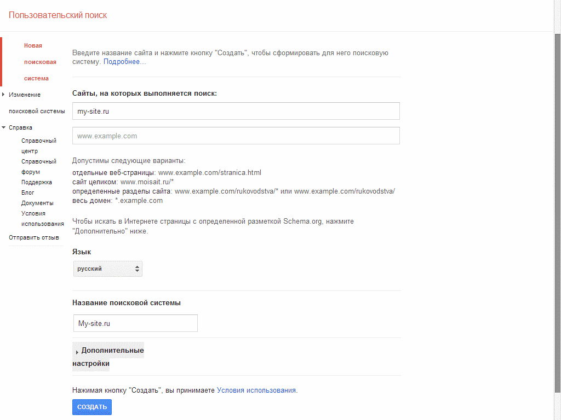561x420 pixels.
Task: Click the empty "www.example.com" site field
Action: (236, 135)
